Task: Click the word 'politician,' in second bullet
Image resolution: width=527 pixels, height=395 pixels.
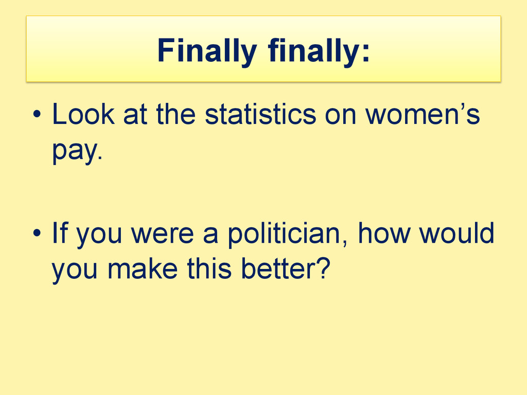Action: (287, 233)
